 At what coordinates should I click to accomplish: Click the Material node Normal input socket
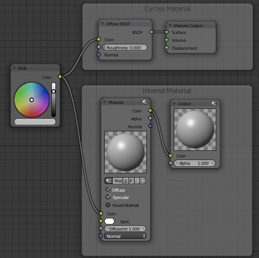pos(101,235)
